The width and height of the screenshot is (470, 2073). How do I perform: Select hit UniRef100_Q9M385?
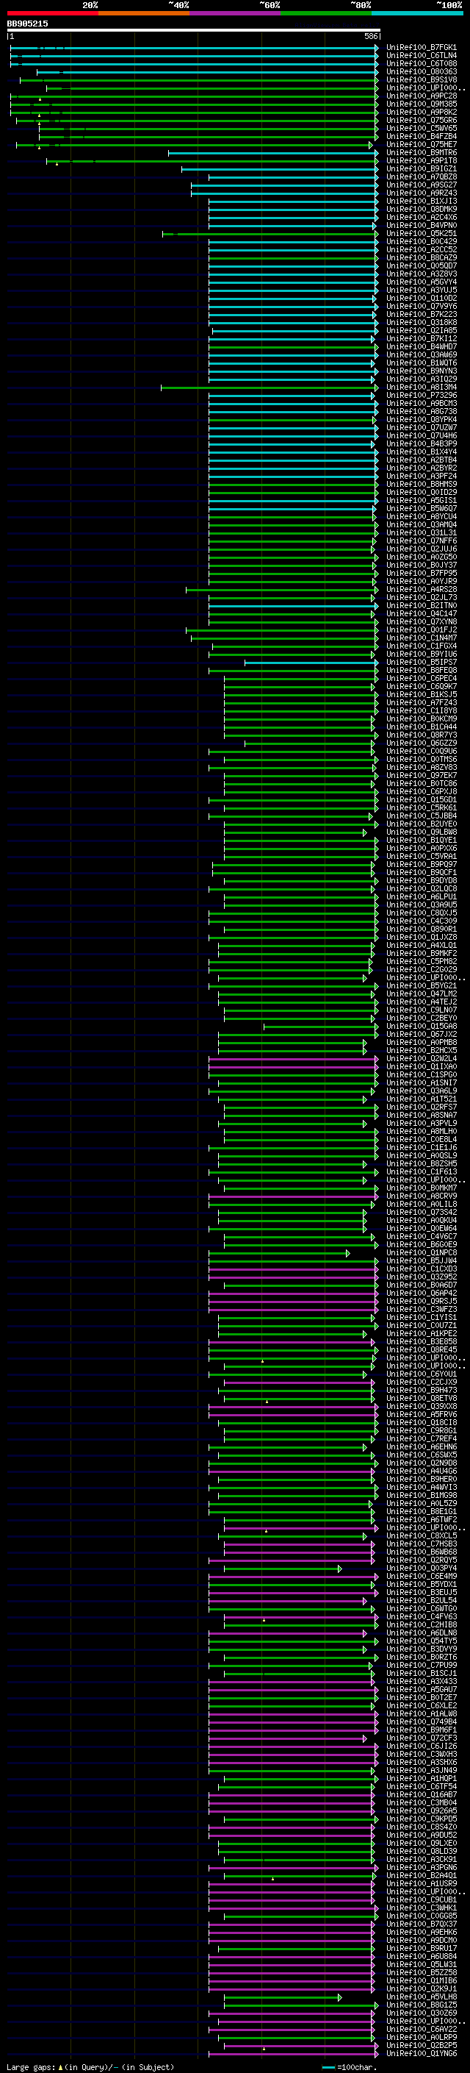coord(422,104)
